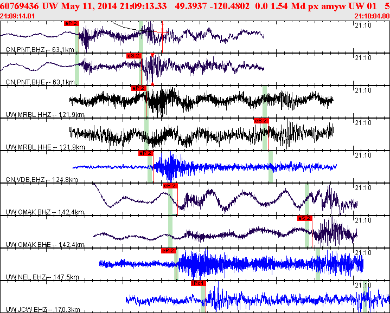Image resolution: width=390 pixels, height=313 pixels.
Task: Click the 21:10 time label on UW.MRBL.HHE row
Action: coord(363,123)
